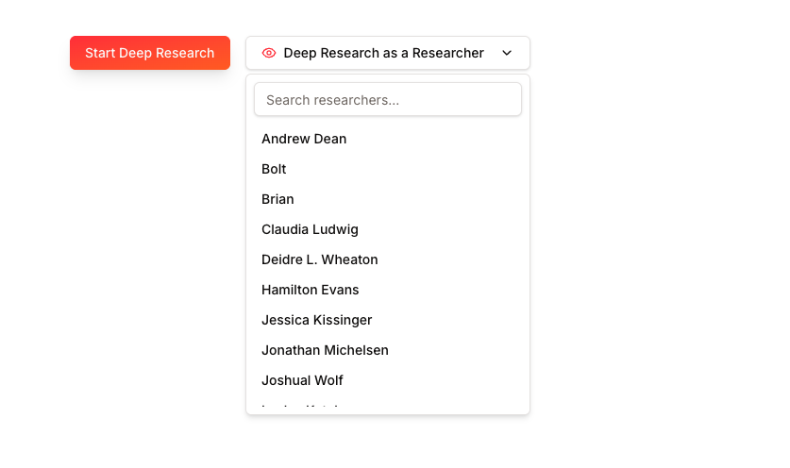This screenshot has width=790, height=468.
Task: Choose Deidre L. Wheaton from the list
Action: (x=319, y=259)
